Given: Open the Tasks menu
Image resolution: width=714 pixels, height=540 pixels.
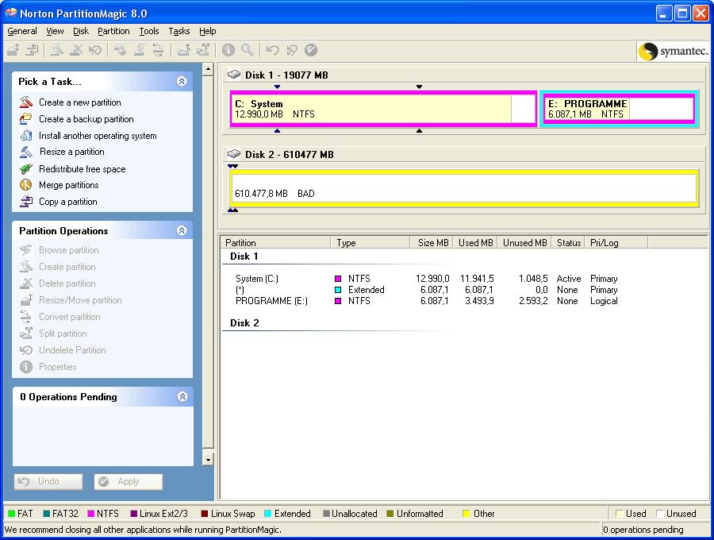Looking at the screenshot, I should [x=179, y=31].
